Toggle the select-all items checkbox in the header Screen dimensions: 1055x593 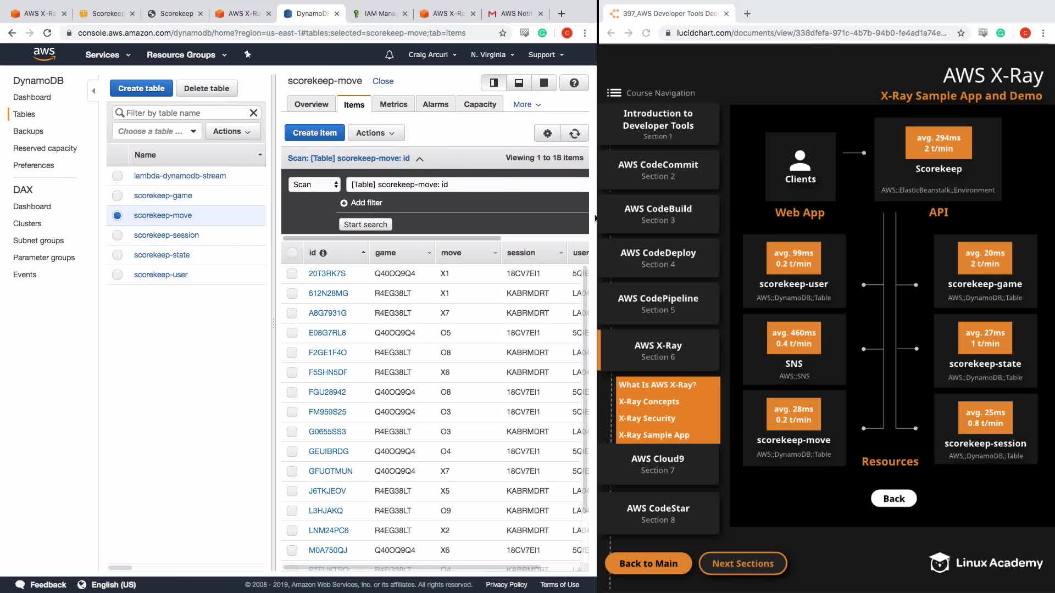tap(292, 253)
